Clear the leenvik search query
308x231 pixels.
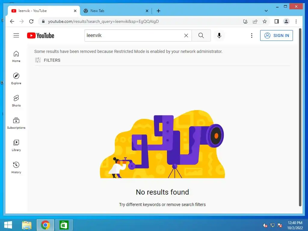pos(186,35)
